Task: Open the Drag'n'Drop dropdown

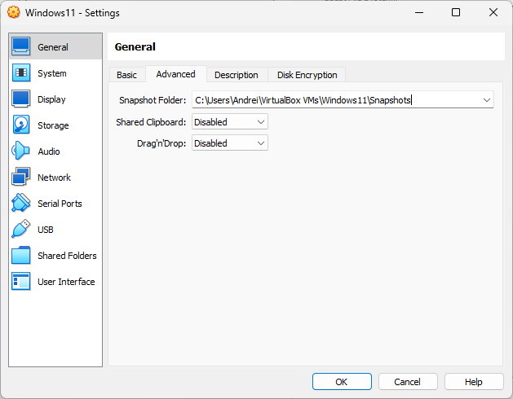Action: (230, 143)
